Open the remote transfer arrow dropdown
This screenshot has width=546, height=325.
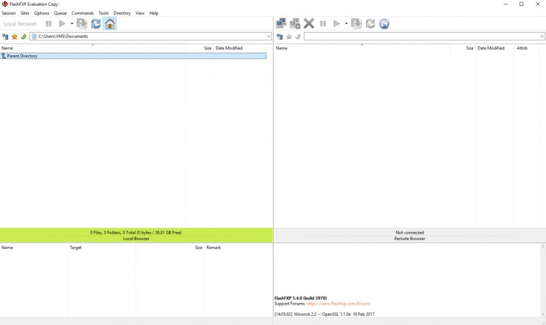coord(346,24)
